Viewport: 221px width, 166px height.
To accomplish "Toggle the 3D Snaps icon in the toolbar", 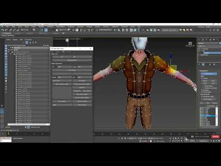I will (81, 30).
